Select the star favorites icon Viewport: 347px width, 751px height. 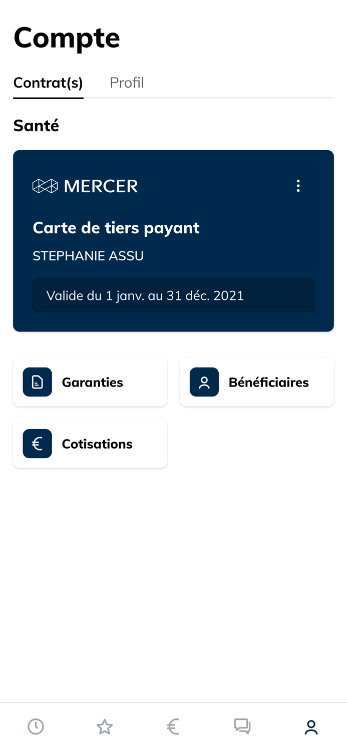104,726
